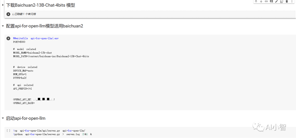Place cursor on the # device related comment

[25, 67]
